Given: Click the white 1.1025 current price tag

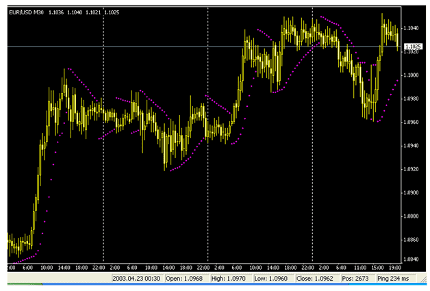Looking at the screenshot, I should point(414,47).
